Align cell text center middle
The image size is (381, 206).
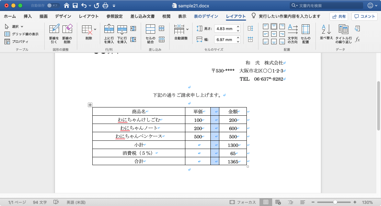coord(274,34)
